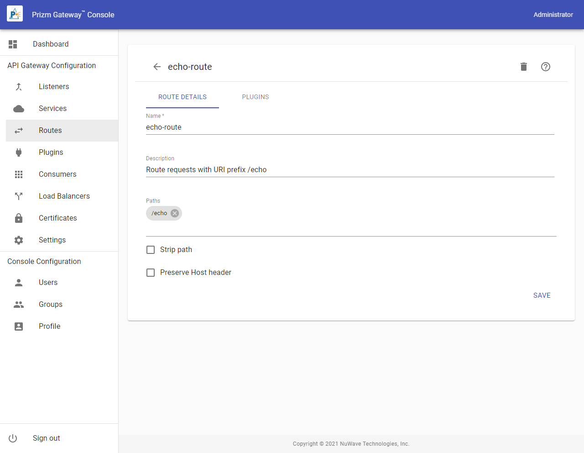Viewport: 584px width, 453px height.
Task: Delete route using trash icon
Action: (524, 67)
